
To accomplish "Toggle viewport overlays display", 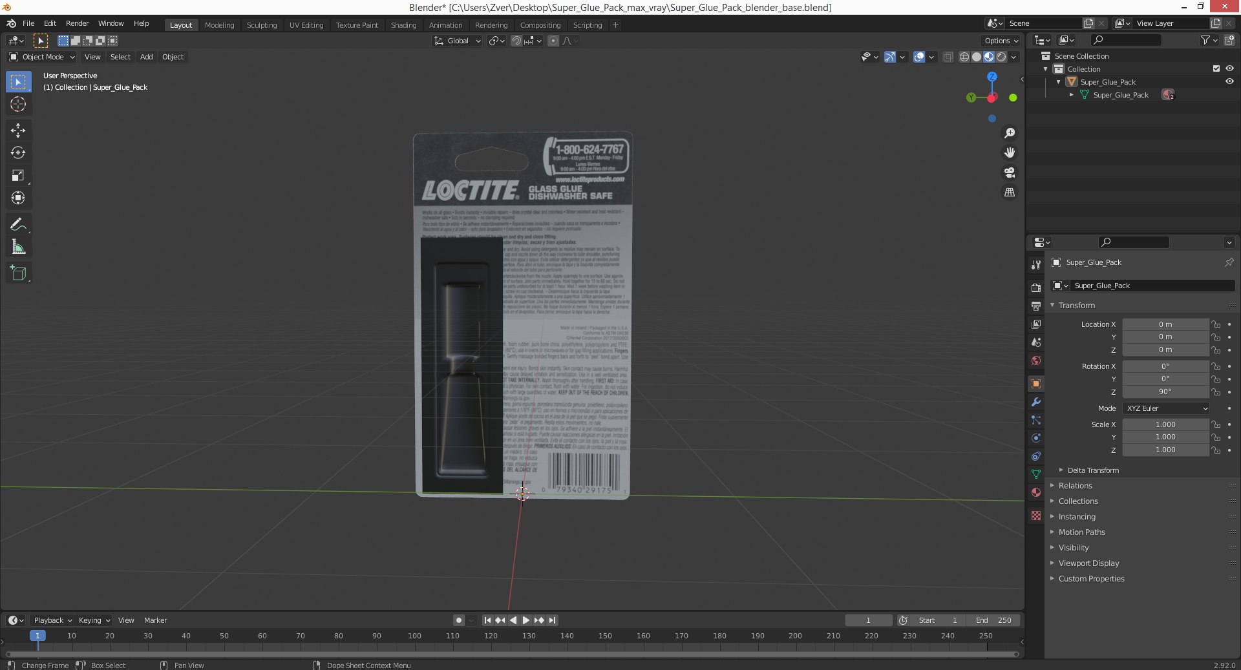I will tap(919, 57).
